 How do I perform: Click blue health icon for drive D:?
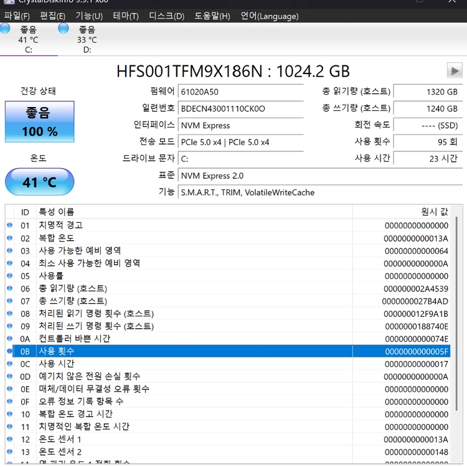(63, 29)
